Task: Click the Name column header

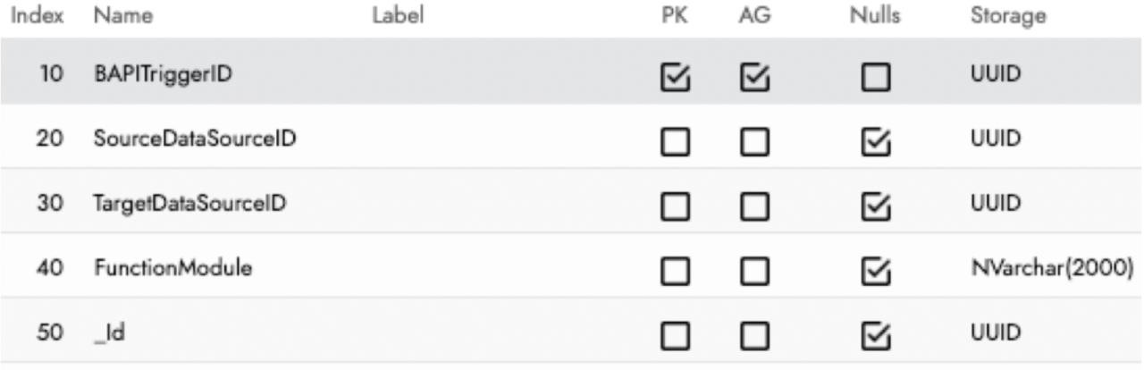Action: 122,15
